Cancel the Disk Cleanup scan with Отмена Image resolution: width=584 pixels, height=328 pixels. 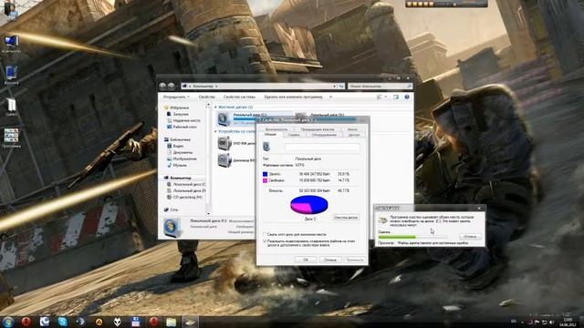pos(470,237)
